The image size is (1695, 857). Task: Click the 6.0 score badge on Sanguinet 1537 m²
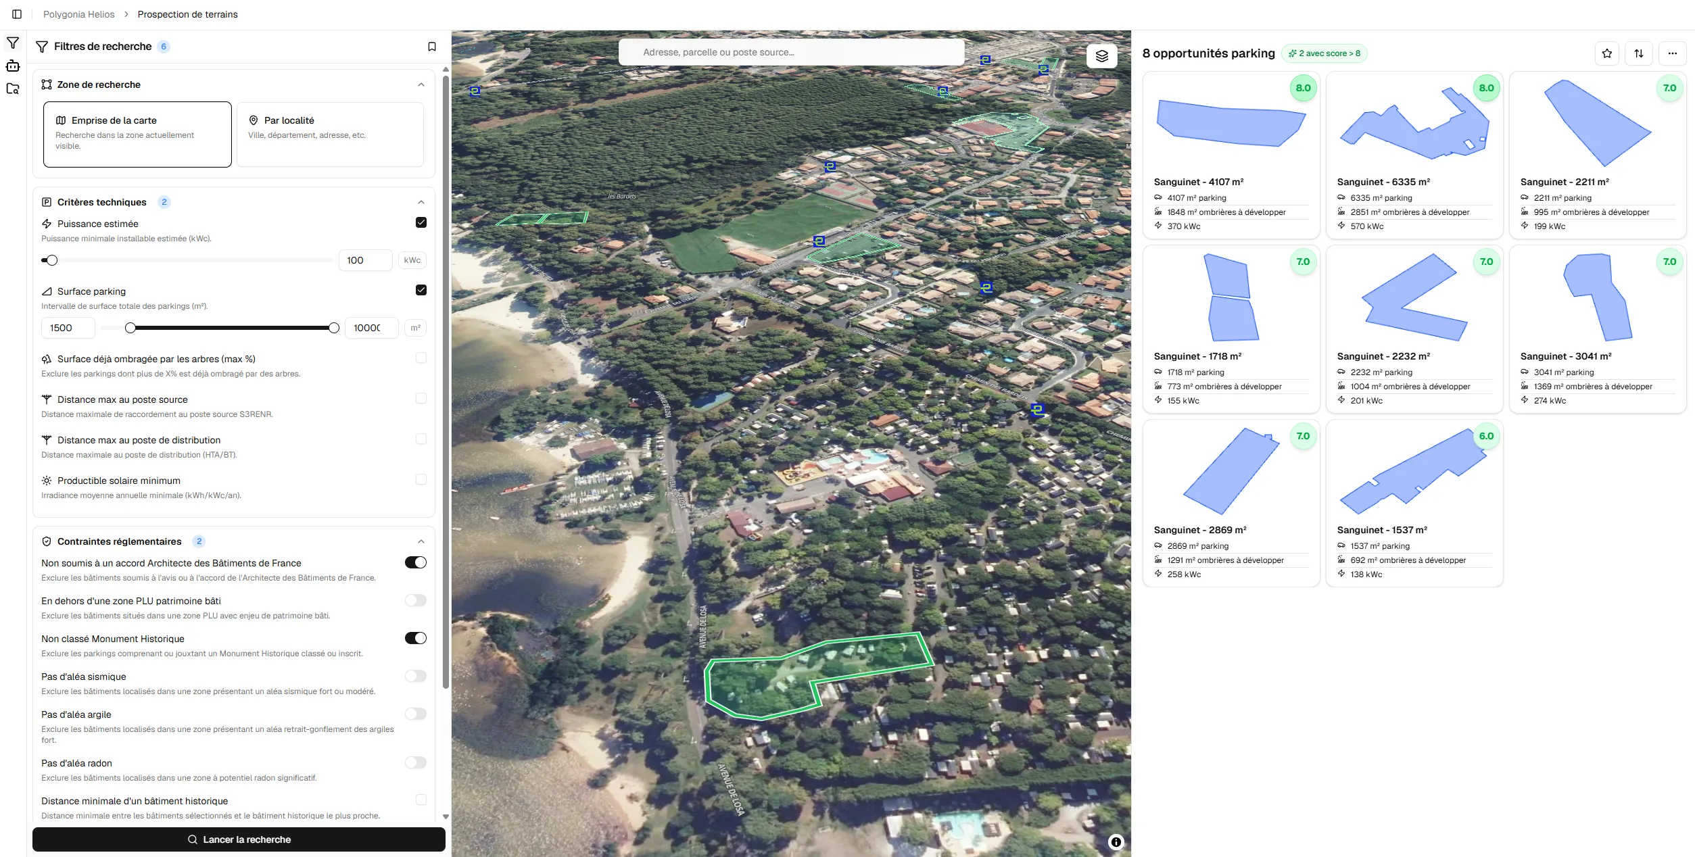1486,436
